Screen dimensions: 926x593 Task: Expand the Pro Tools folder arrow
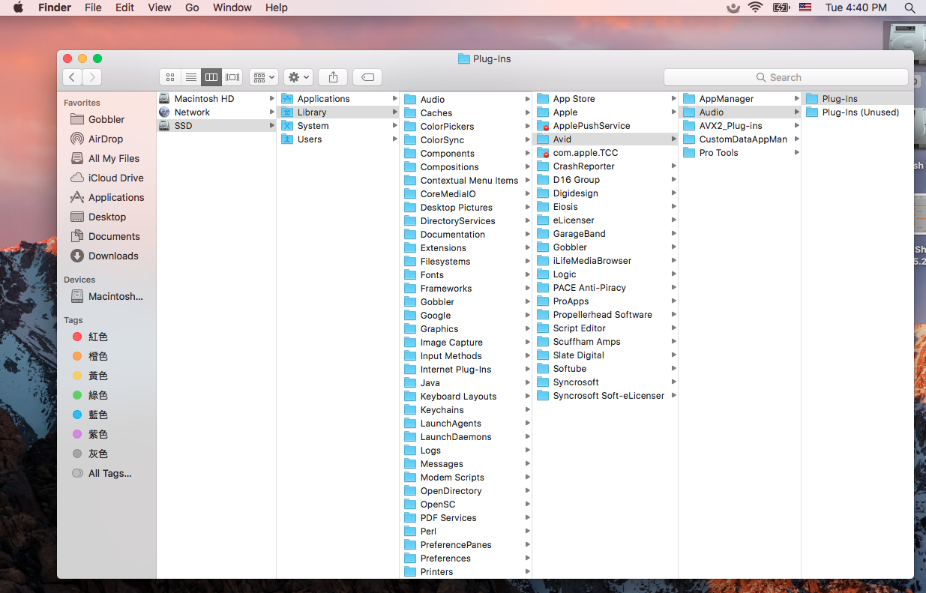pyautogui.click(x=797, y=153)
